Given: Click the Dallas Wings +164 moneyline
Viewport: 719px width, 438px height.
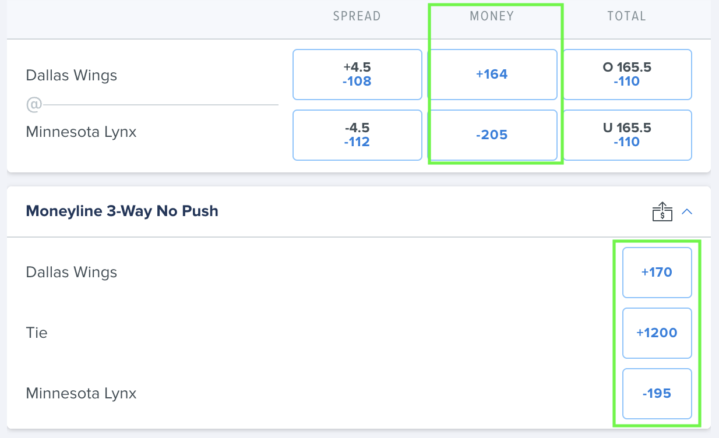Looking at the screenshot, I should [492, 74].
